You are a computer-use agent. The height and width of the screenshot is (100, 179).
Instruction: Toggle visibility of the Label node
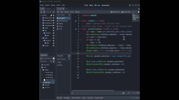(x=53, y=28)
